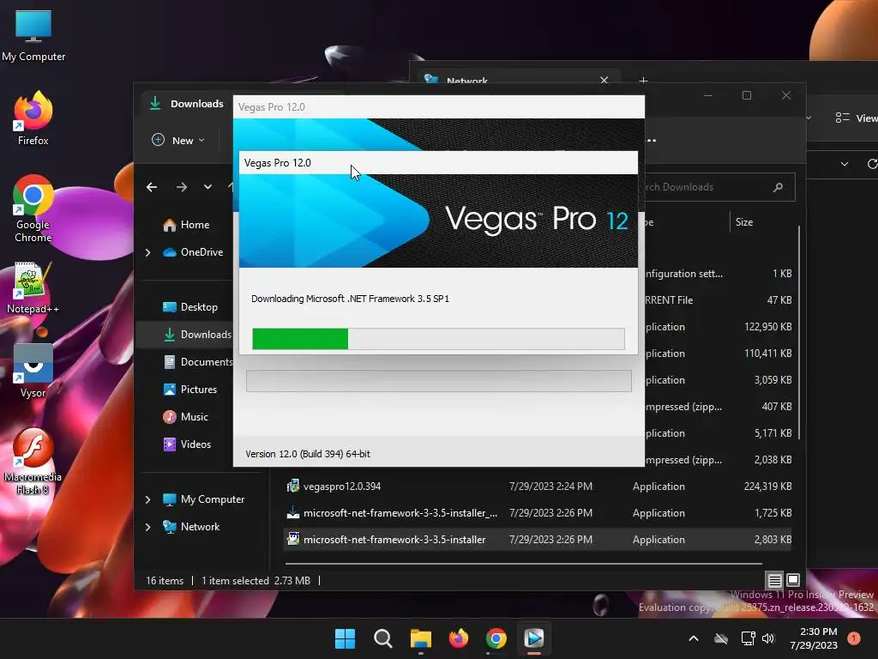Open See more ellipsis in toolbar
878x659 pixels.
point(652,140)
